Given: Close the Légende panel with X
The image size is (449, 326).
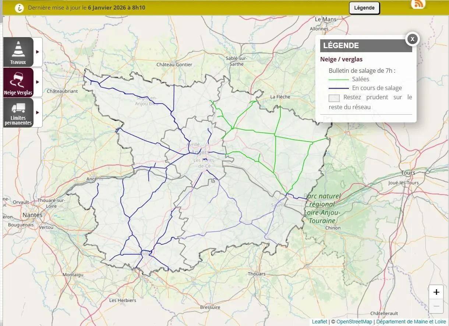Looking at the screenshot, I should pos(412,39).
